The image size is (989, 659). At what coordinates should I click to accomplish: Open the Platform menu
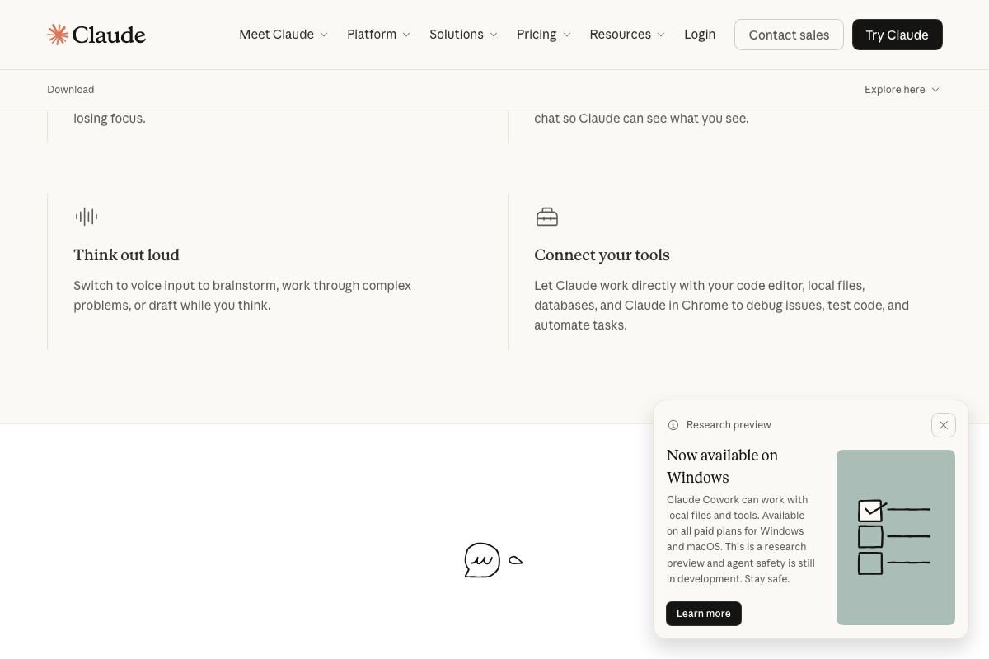(x=378, y=35)
